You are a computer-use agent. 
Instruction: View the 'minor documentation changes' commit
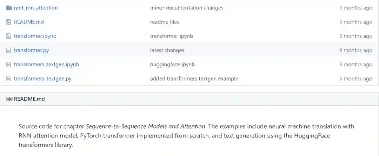tap(186, 8)
